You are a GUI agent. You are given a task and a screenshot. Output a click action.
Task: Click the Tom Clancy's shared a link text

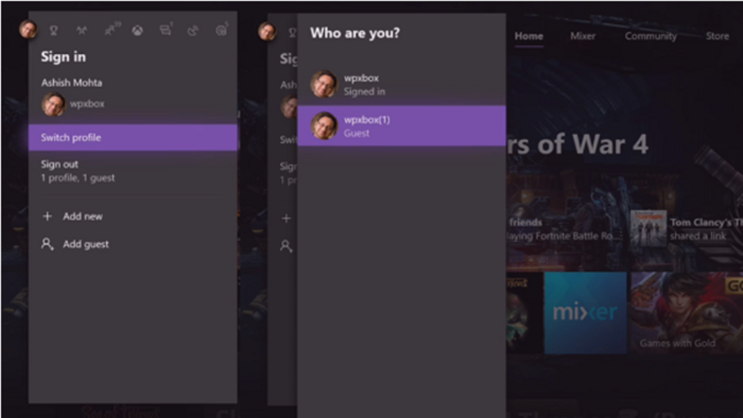pos(706,229)
